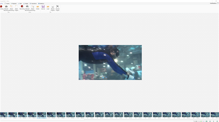Open the Image ribbon tab
Viewport: 219px width, 122px height.
click(x=26, y=4)
